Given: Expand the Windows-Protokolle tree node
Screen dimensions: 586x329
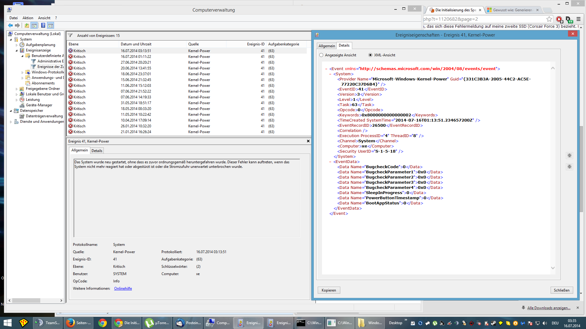Looking at the screenshot, I should tap(23, 73).
